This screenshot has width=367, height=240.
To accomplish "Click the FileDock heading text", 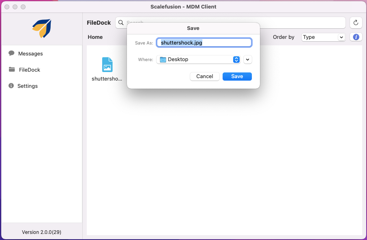I will (x=99, y=23).
